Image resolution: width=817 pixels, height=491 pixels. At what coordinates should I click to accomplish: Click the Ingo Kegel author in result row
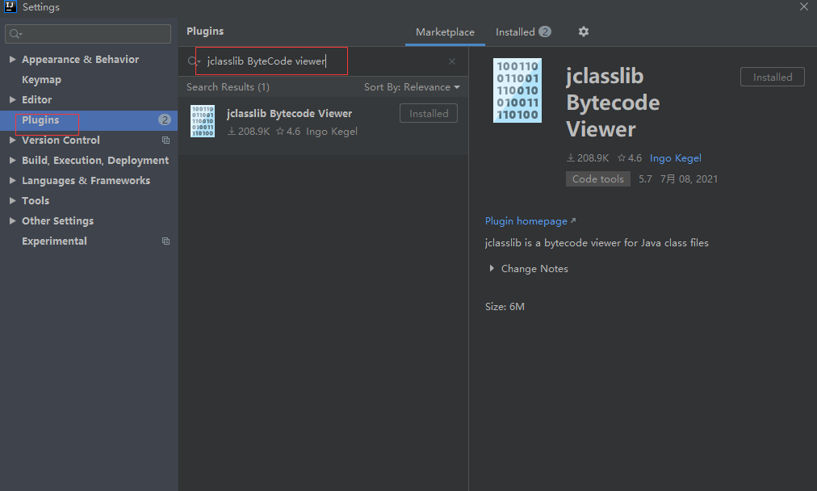[331, 132]
